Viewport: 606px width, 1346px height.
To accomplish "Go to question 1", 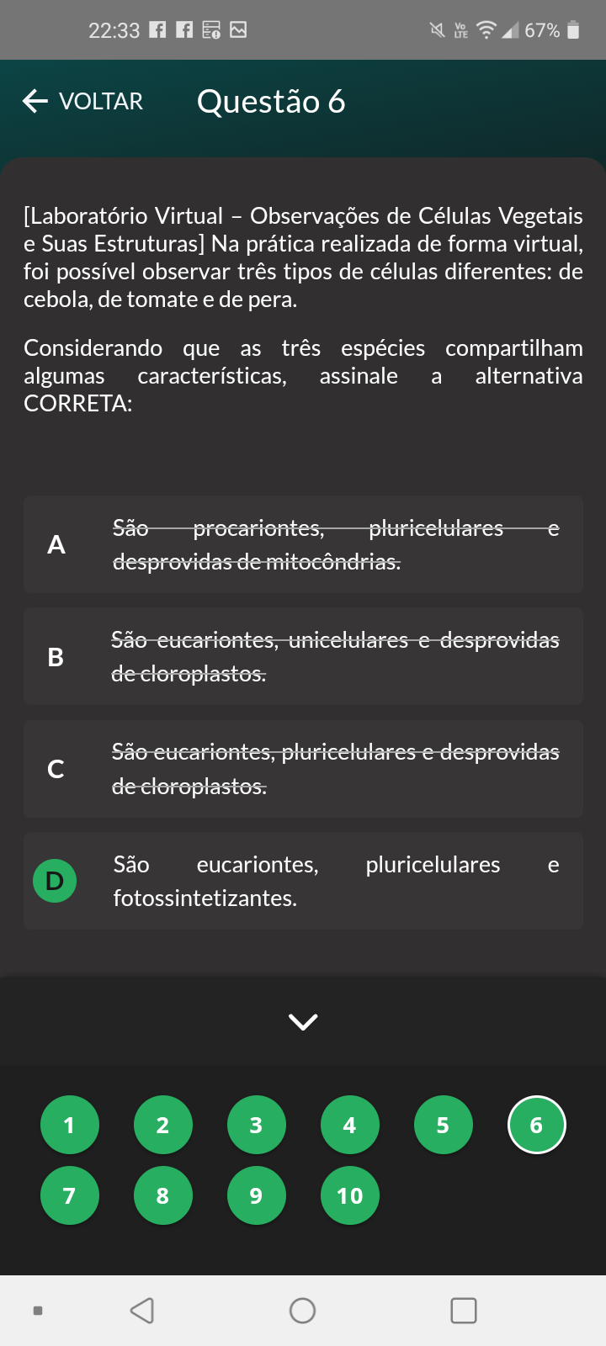I will 69,1125.
